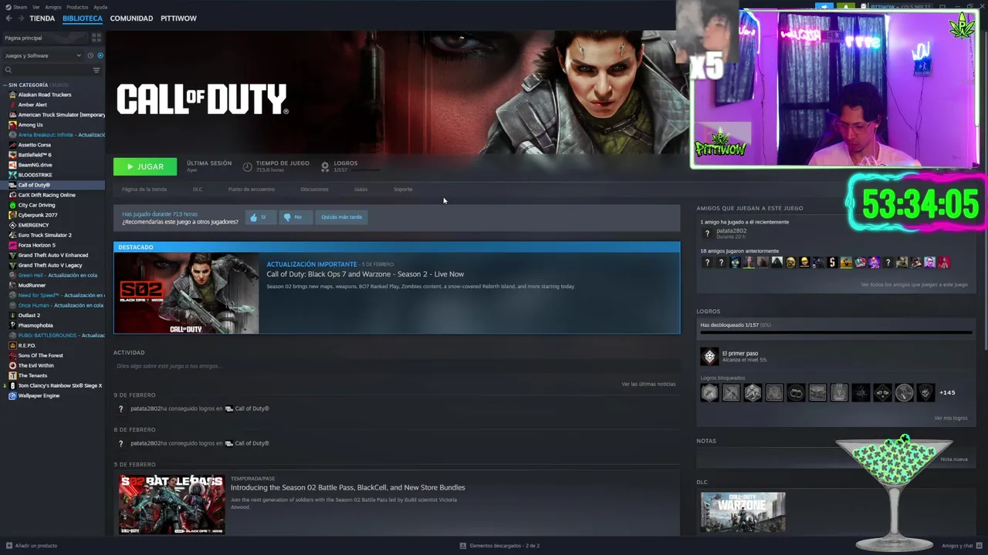Open Elementos descargados downloads status
Viewport: 988px width, 555px height.
coord(499,546)
